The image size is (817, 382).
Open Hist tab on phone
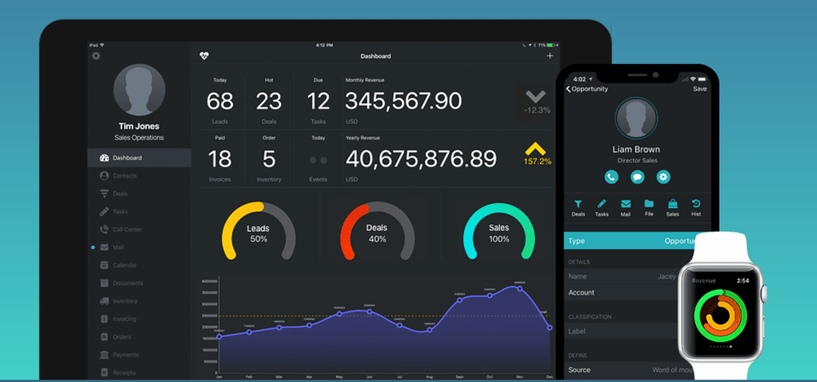tap(696, 208)
